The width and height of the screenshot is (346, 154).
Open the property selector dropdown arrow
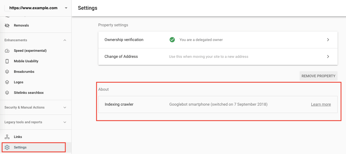coord(66,8)
